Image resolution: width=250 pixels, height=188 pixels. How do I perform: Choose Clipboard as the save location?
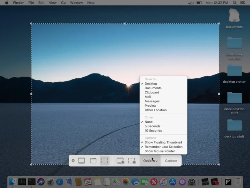(163, 92)
